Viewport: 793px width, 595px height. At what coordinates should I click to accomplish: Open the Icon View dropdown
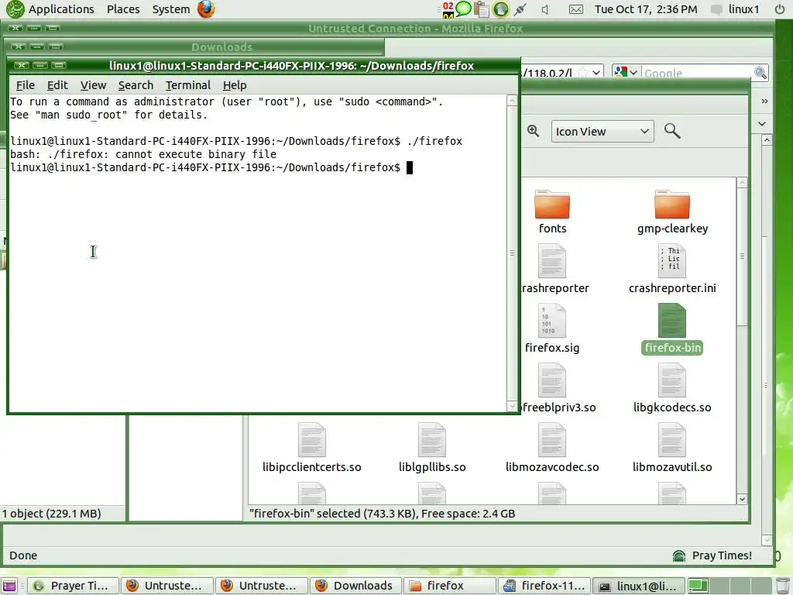click(x=602, y=132)
